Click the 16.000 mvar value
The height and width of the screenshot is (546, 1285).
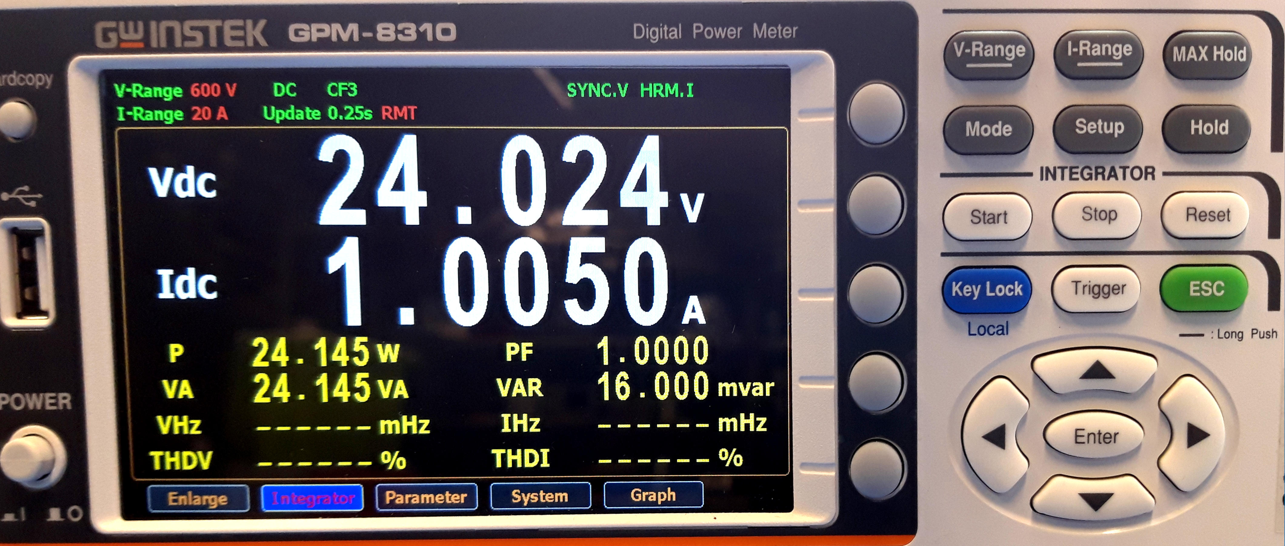(x=685, y=386)
